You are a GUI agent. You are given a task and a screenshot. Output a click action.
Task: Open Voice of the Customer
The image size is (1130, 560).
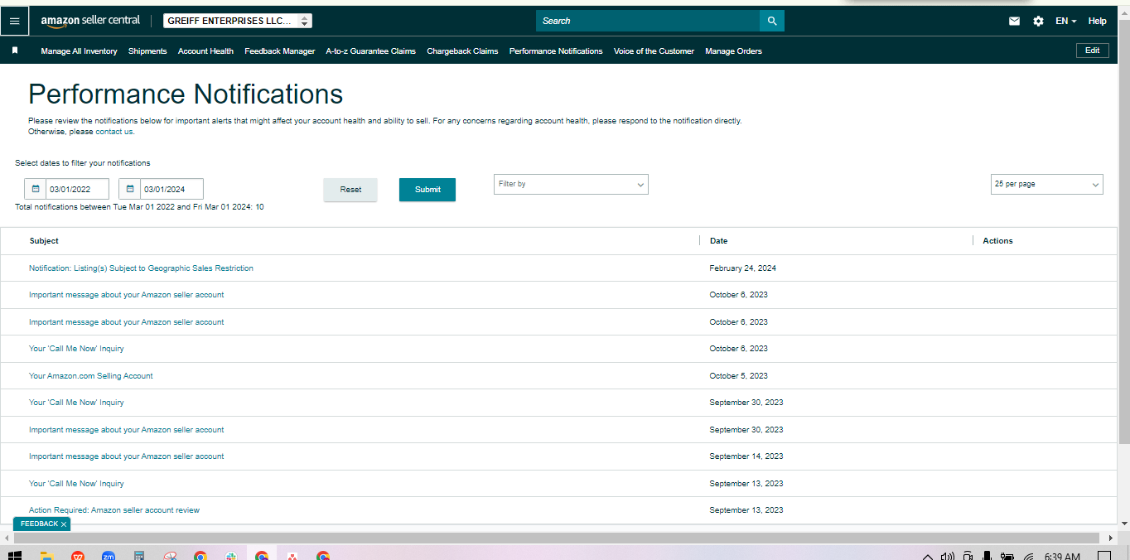pyautogui.click(x=654, y=51)
